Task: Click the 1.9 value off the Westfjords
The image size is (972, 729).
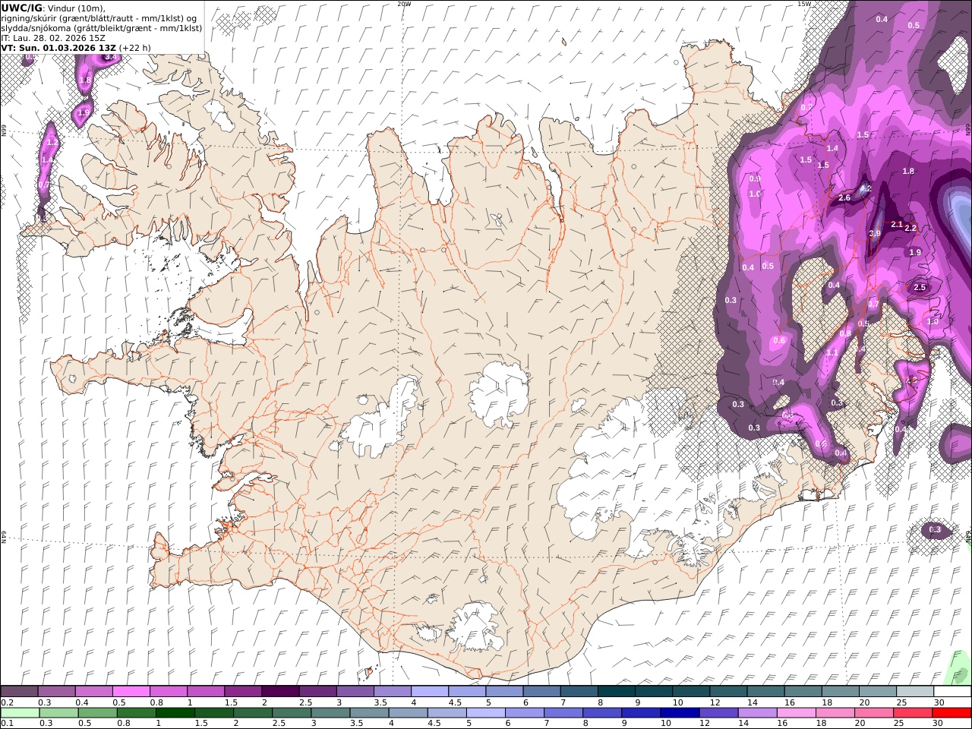Action: point(84,113)
